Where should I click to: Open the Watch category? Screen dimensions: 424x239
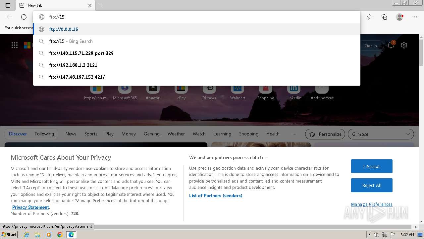[x=199, y=134]
